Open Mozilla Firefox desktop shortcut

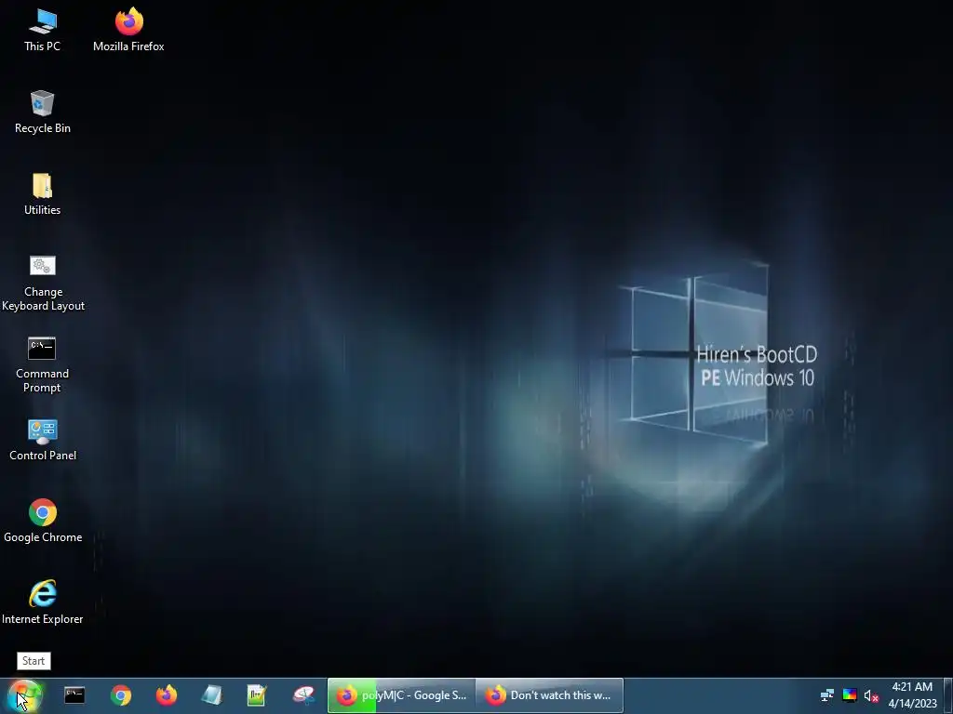[128, 31]
